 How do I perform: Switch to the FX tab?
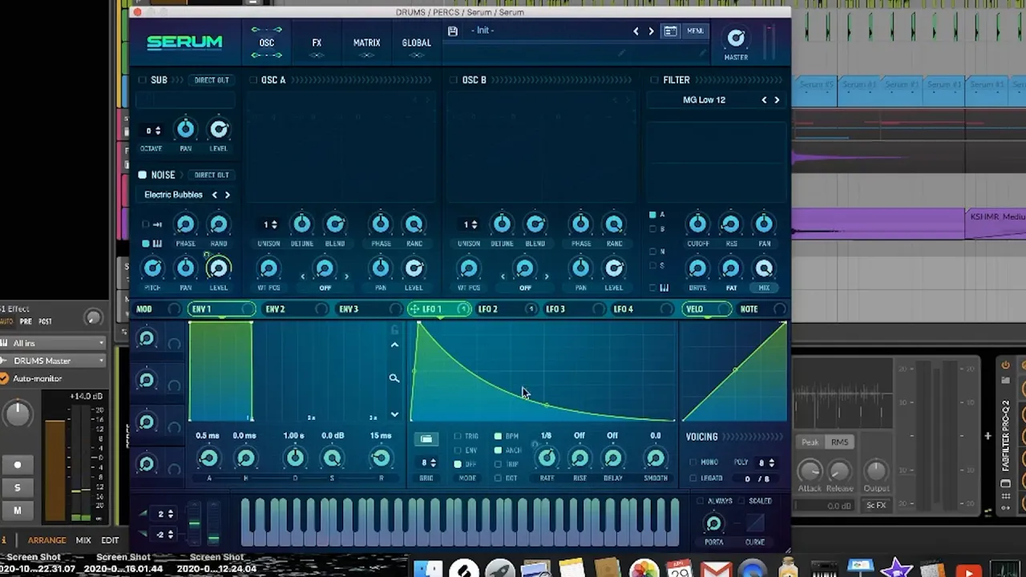317,43
